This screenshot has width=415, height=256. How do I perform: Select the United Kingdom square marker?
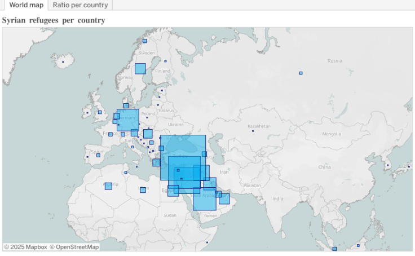coord(99,112)
